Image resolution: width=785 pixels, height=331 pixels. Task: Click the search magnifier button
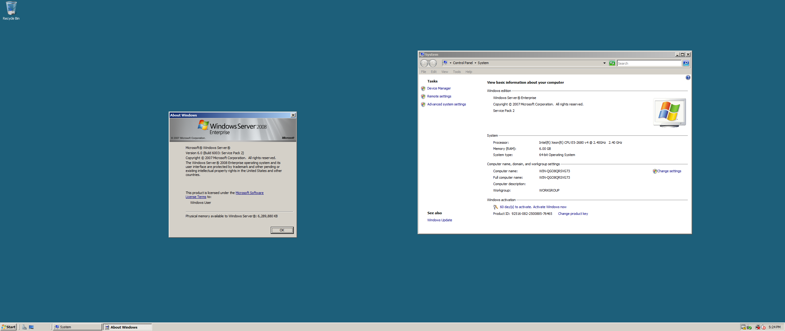pos(686,63)
